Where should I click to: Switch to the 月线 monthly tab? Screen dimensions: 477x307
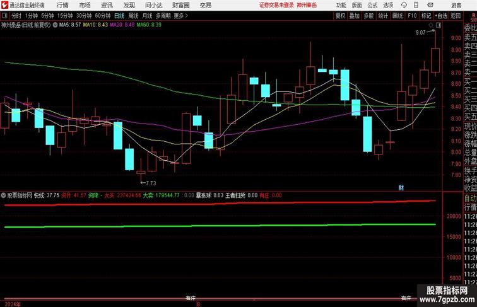point(147,16)
